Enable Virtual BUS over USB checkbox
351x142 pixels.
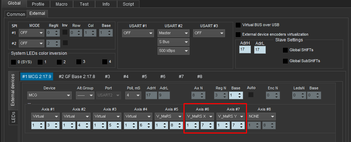click(238, 25)
